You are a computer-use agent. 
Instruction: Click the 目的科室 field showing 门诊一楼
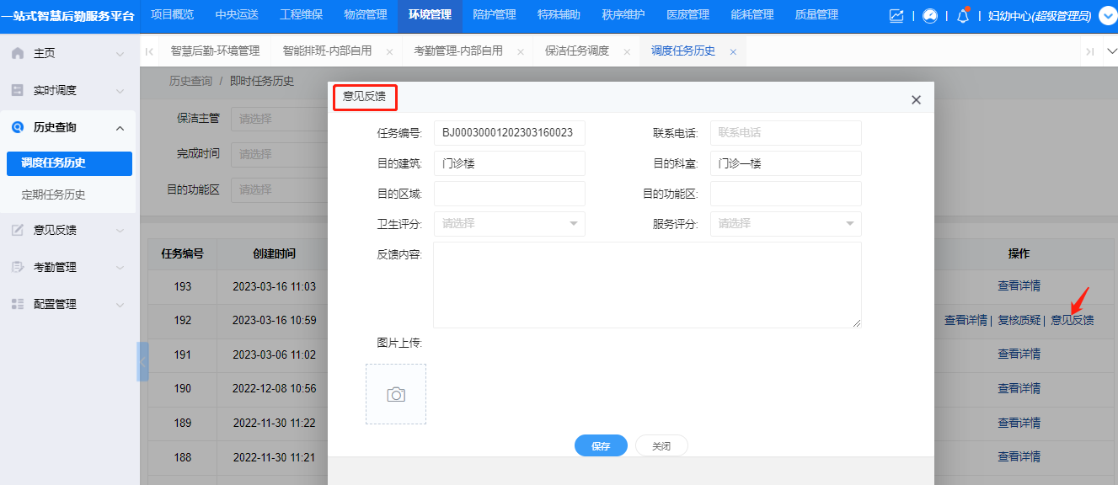pos(785,163)
